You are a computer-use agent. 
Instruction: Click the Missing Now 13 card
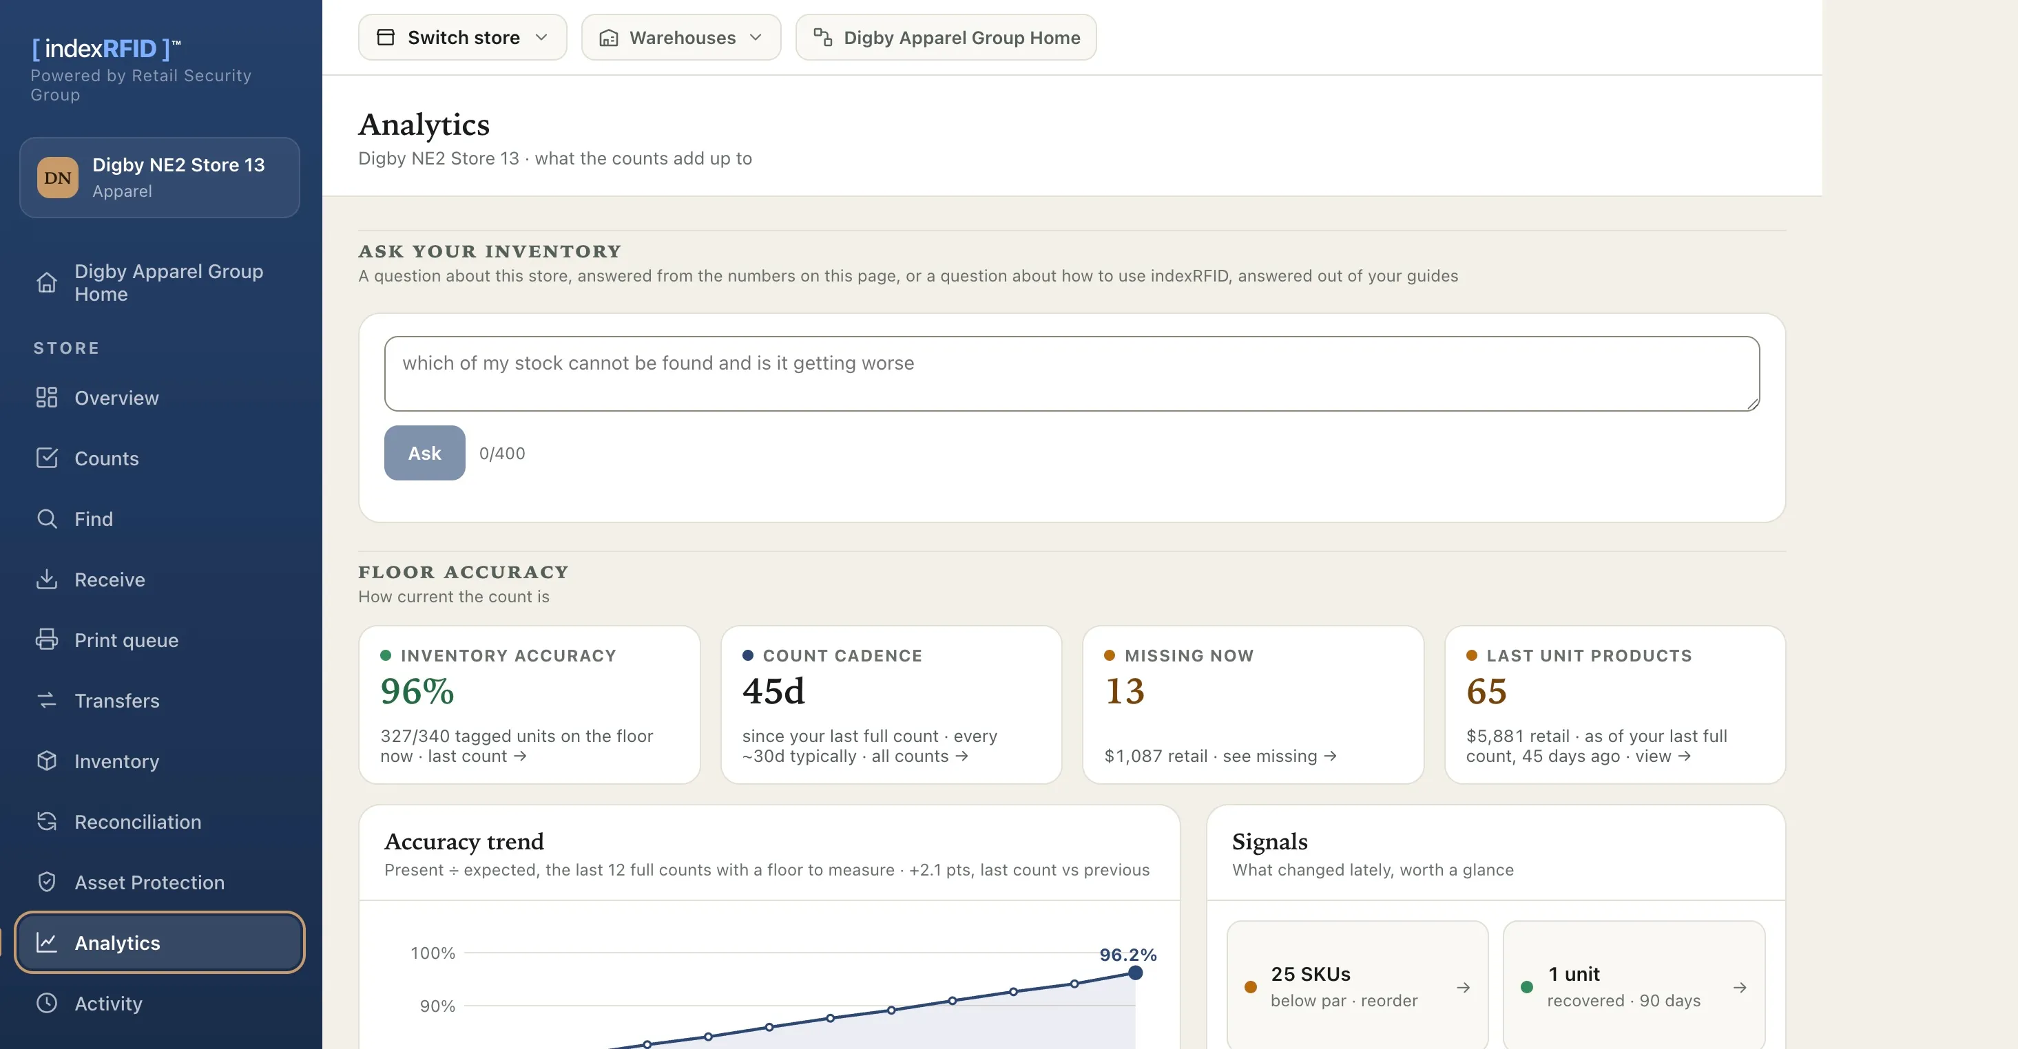click(1254, 705)
